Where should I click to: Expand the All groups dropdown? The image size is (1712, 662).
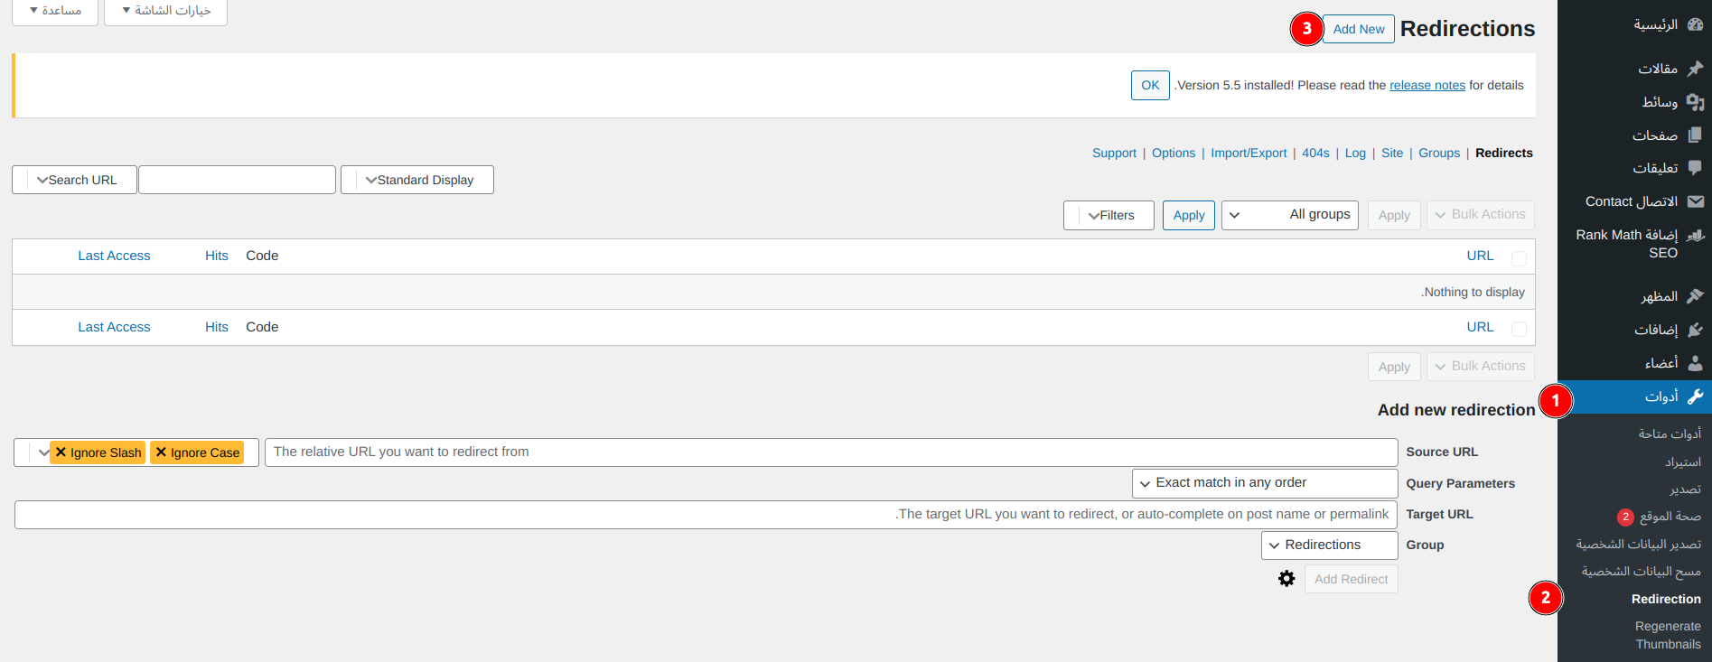(x=1289, y=215)
